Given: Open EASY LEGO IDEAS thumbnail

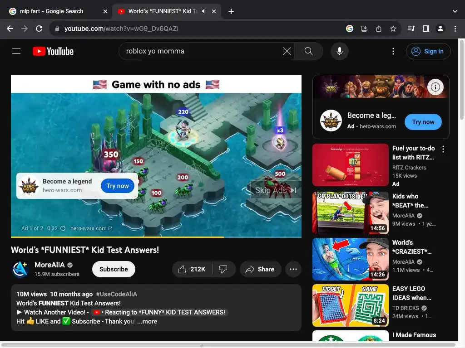Looking at the screenshot, I should pos(351,305).
